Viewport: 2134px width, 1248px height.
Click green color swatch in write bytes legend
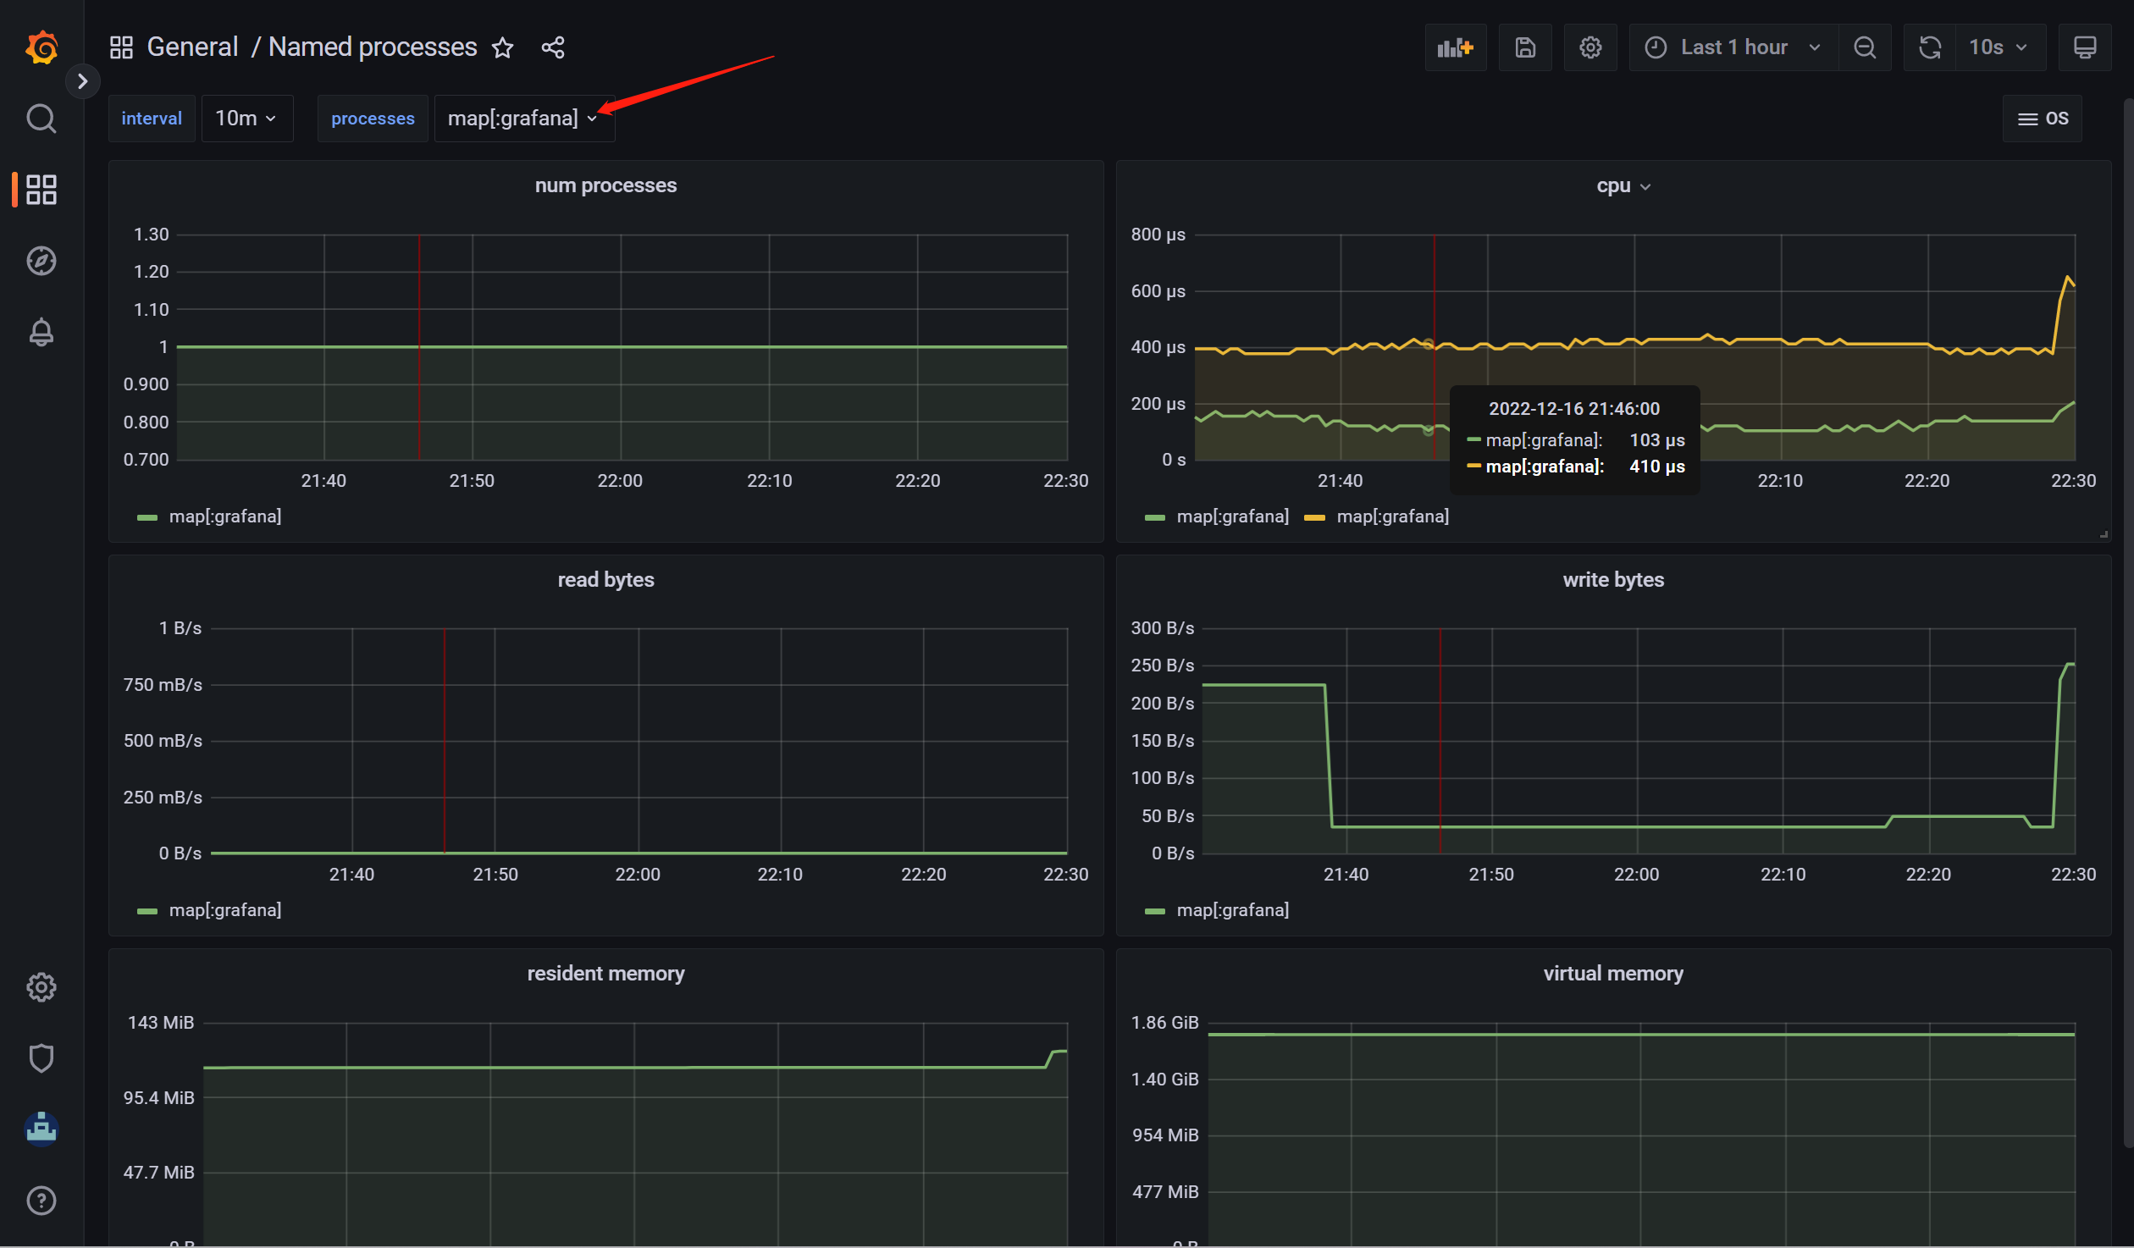1155,911
